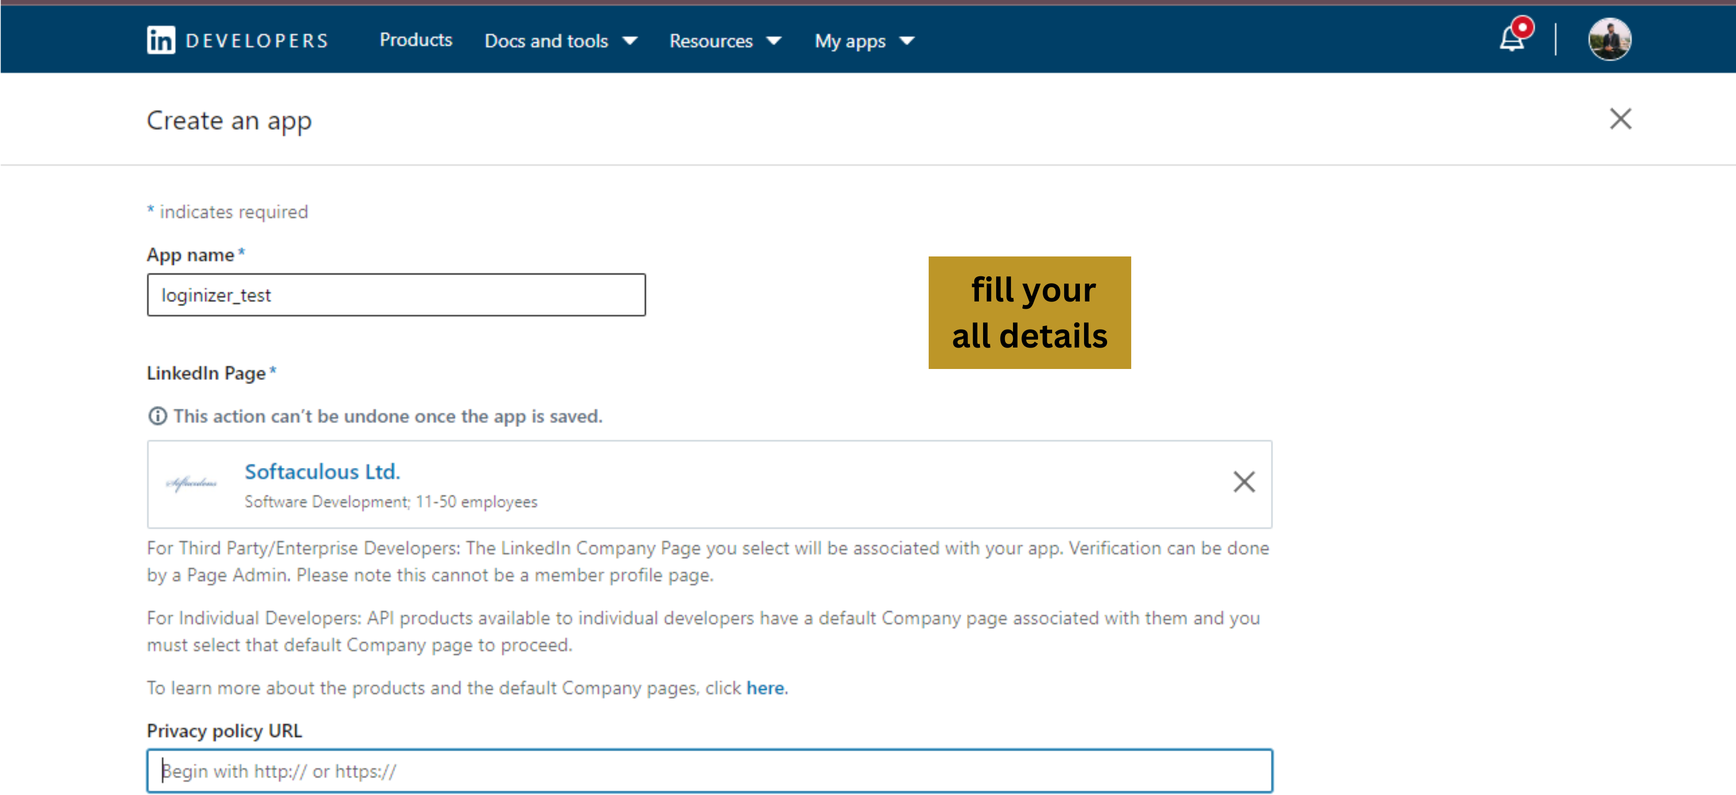Focus the Privacy policy URL field
The height and width of the screenshot is (795, 1736).
709,771
